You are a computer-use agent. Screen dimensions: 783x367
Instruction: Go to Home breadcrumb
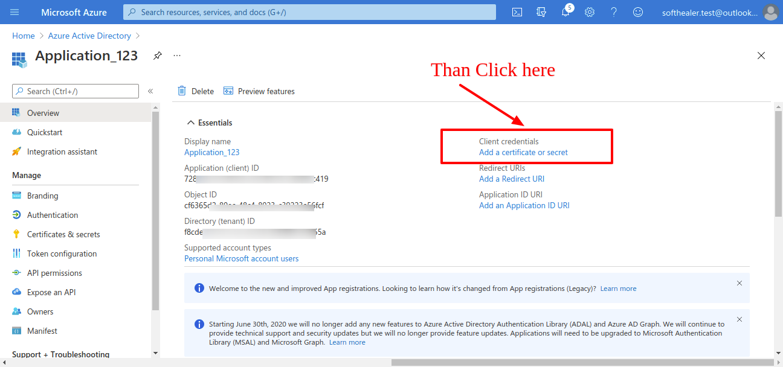[x=24, y=36]
